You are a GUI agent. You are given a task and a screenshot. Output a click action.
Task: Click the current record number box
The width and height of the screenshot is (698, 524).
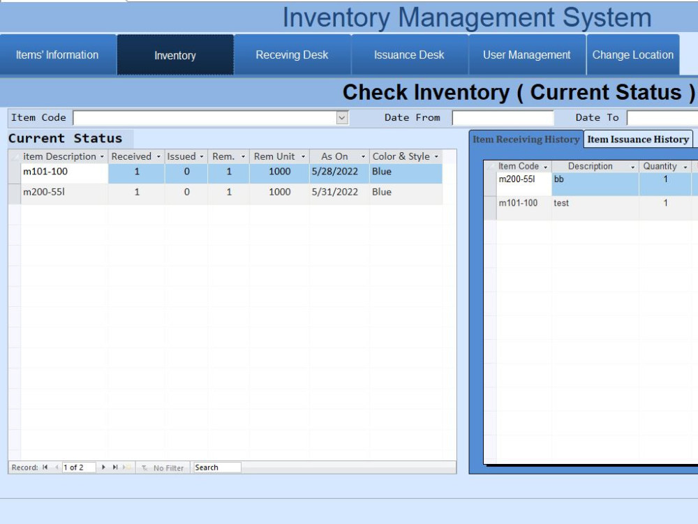(78, 467)
